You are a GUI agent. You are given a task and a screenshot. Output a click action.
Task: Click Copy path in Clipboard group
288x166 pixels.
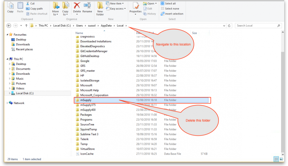(x=36, y=9)
